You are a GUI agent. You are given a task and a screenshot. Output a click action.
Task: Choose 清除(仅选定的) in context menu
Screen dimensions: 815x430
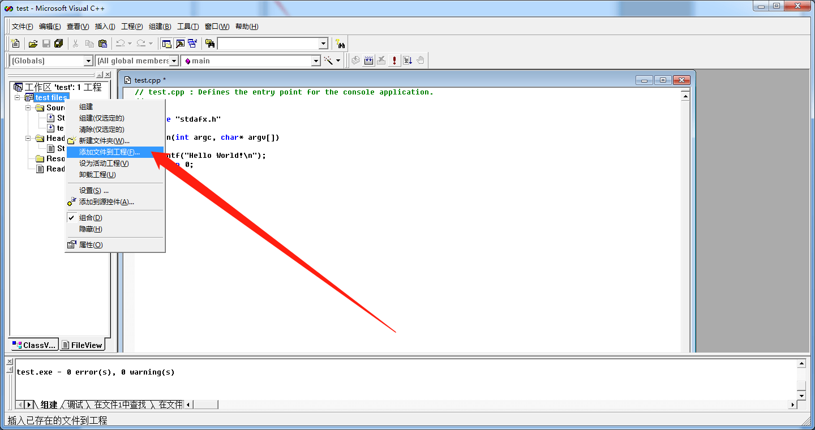[115, 130]
